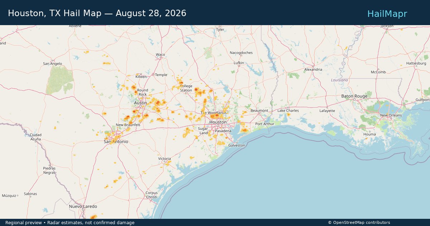Click the Victoria city label

pos(164,159)
